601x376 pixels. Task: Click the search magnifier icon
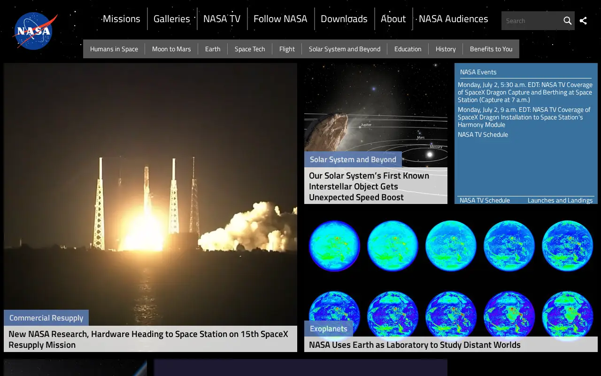(567, 21)
